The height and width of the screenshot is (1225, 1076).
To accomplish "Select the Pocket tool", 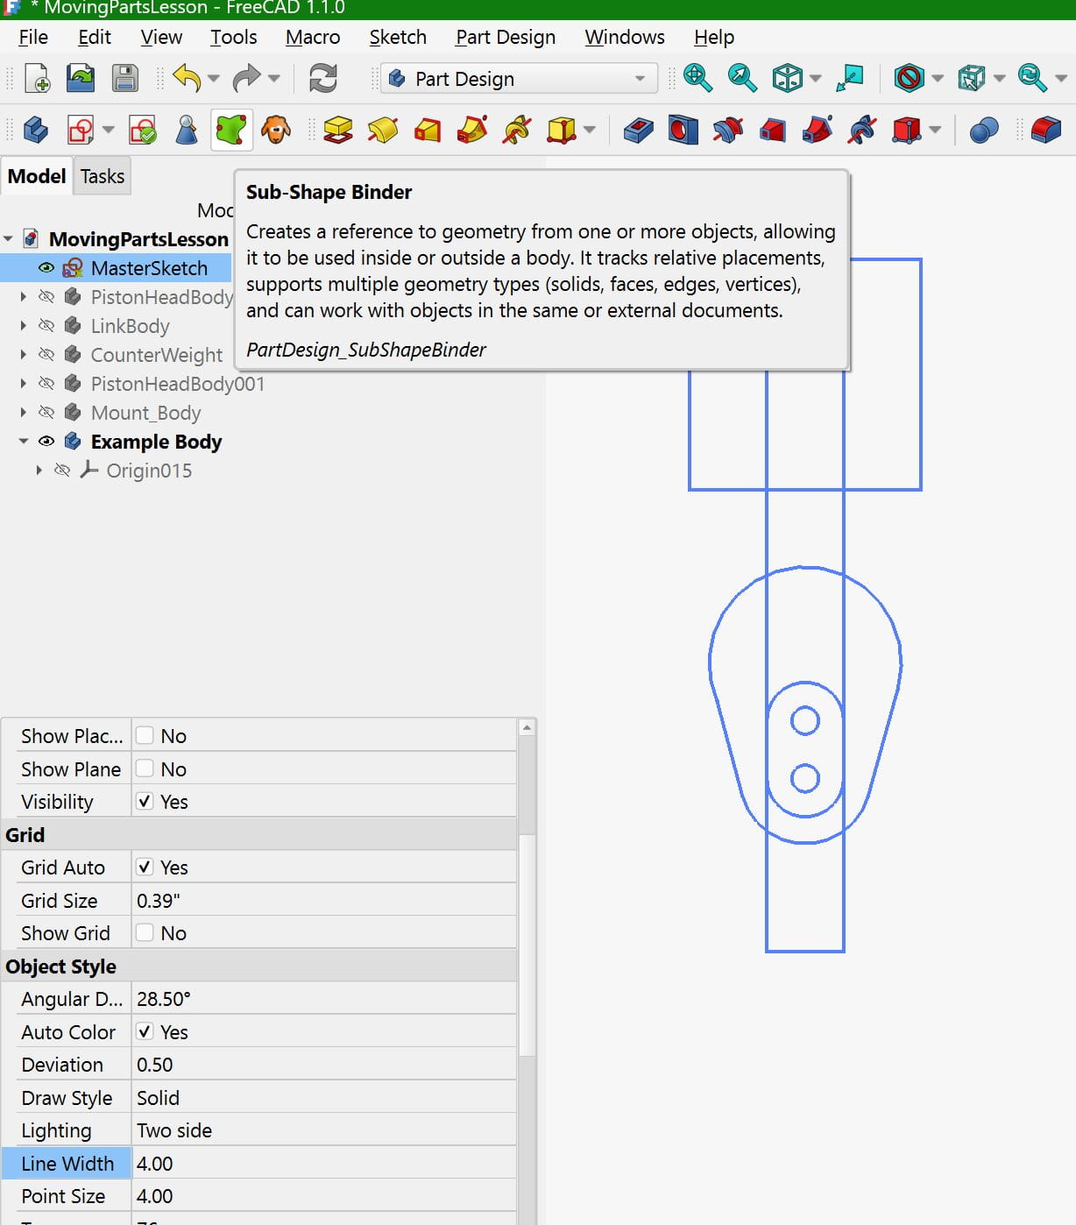I will click(638, 131).
